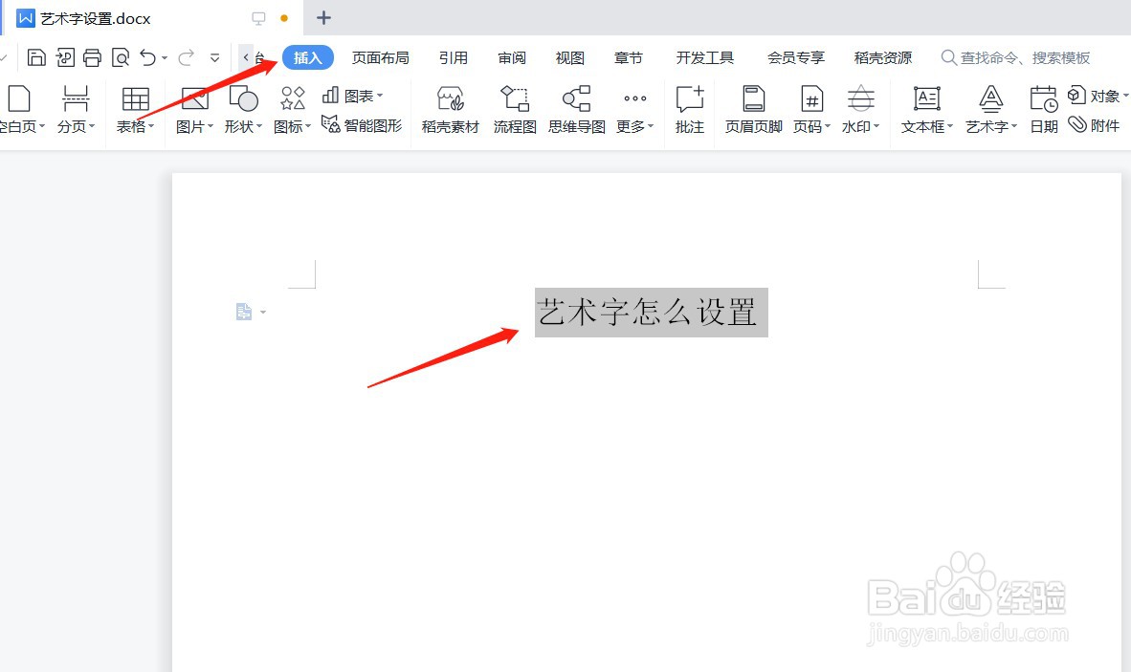1131x672 pixels.
Task: Open the 开发工具 tab
Action: tap(704, 57)
